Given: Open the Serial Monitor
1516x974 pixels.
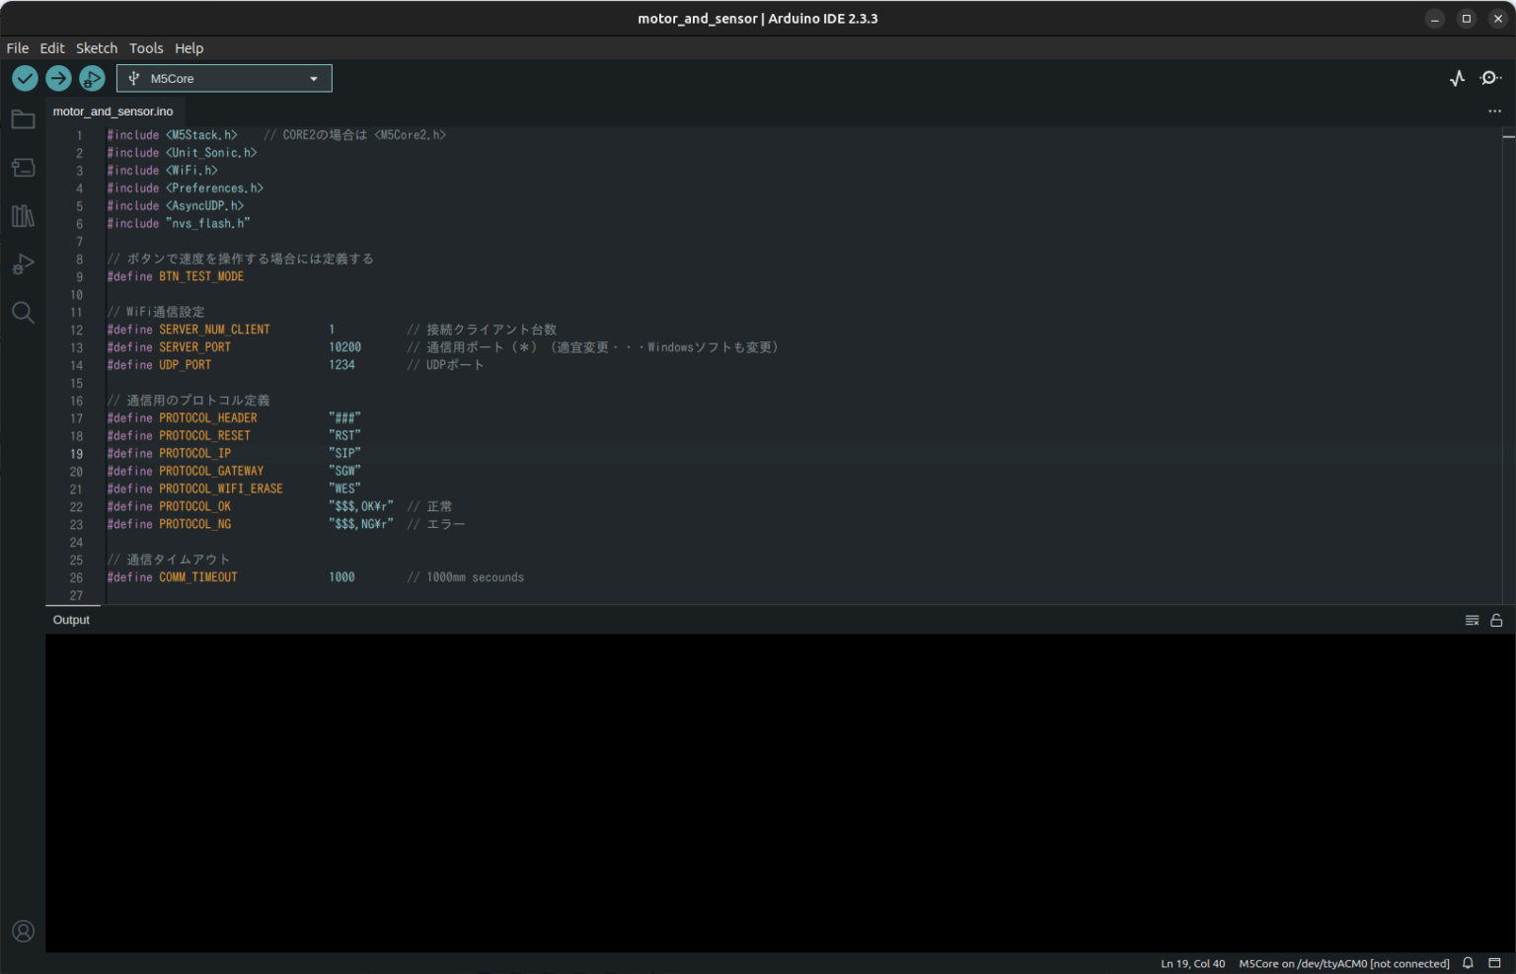Looking at the screenshot, I should pyautogui.click(x=1490, y=79).
